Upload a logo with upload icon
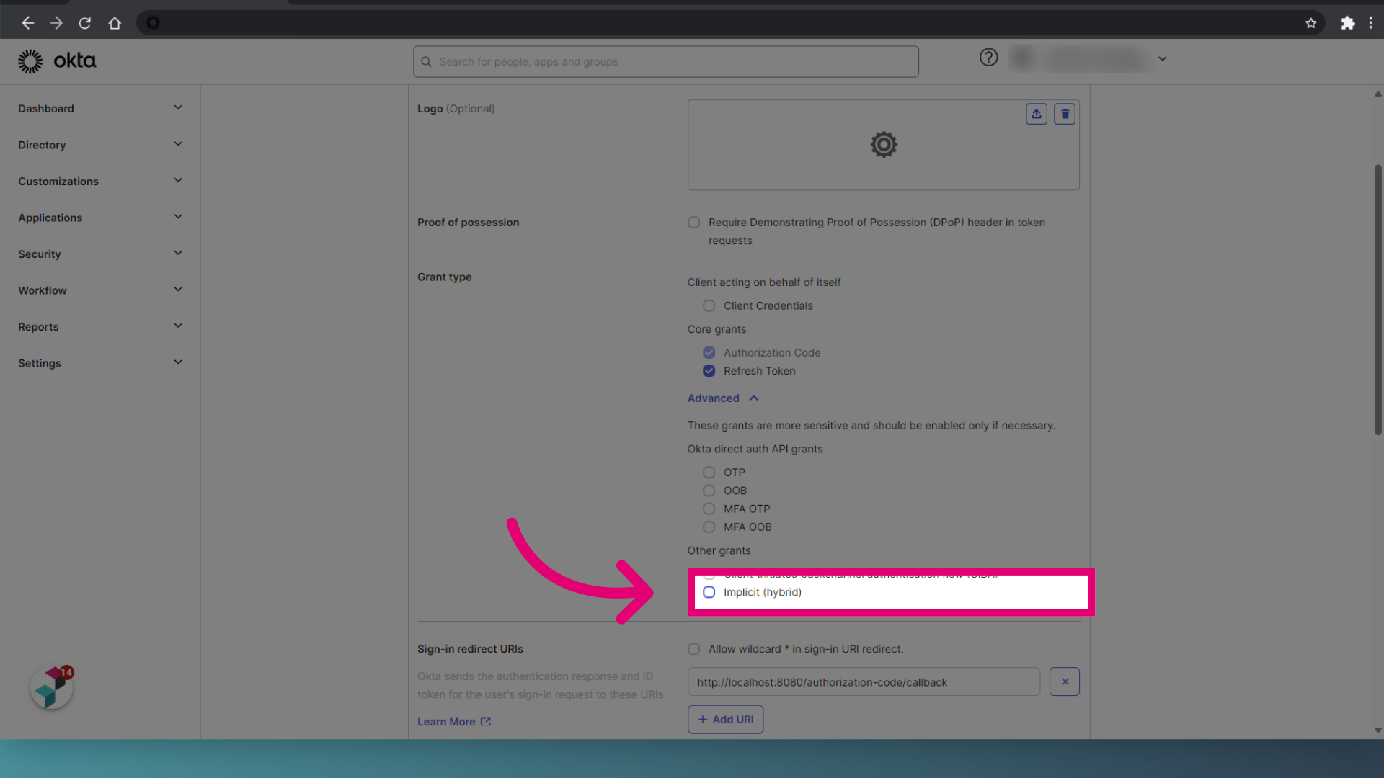 (1036, 114)
